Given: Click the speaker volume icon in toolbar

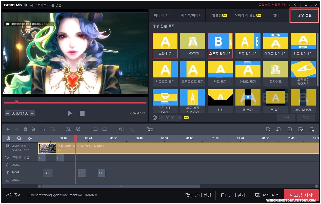Looking at the screenshot, I should point(122,129).
